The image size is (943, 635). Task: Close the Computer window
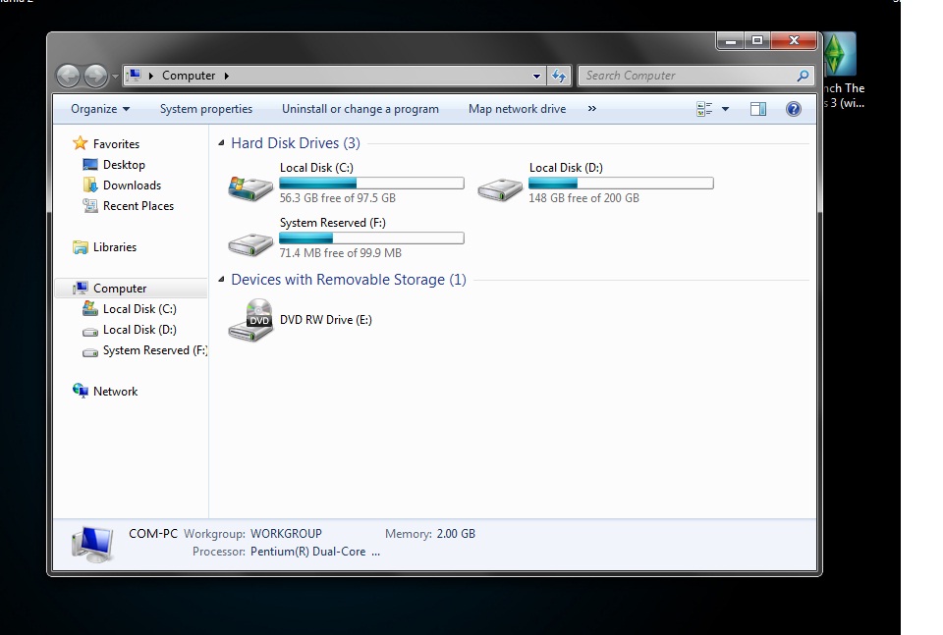click(x=794, y=41)
